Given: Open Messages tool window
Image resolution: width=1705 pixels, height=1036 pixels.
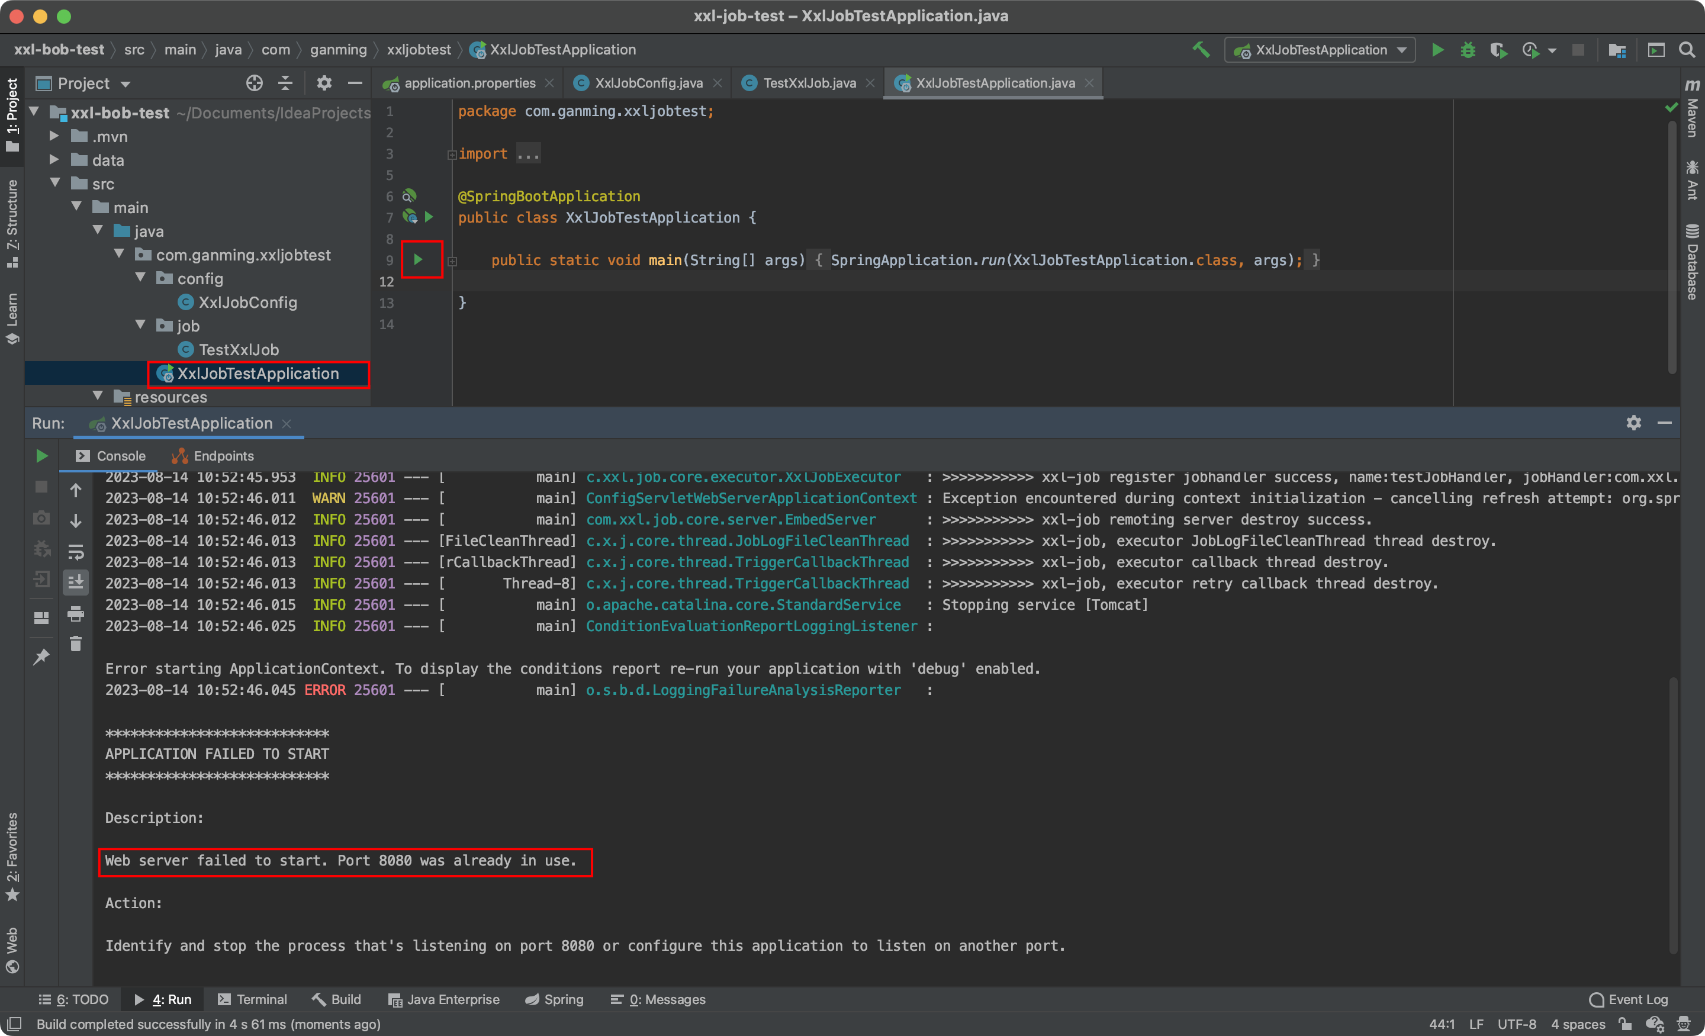Looking at the screenshot, I should pyautogui.click(x=658, y=999).
